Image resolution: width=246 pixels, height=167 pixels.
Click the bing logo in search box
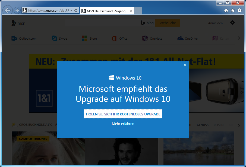click(147, 23)
